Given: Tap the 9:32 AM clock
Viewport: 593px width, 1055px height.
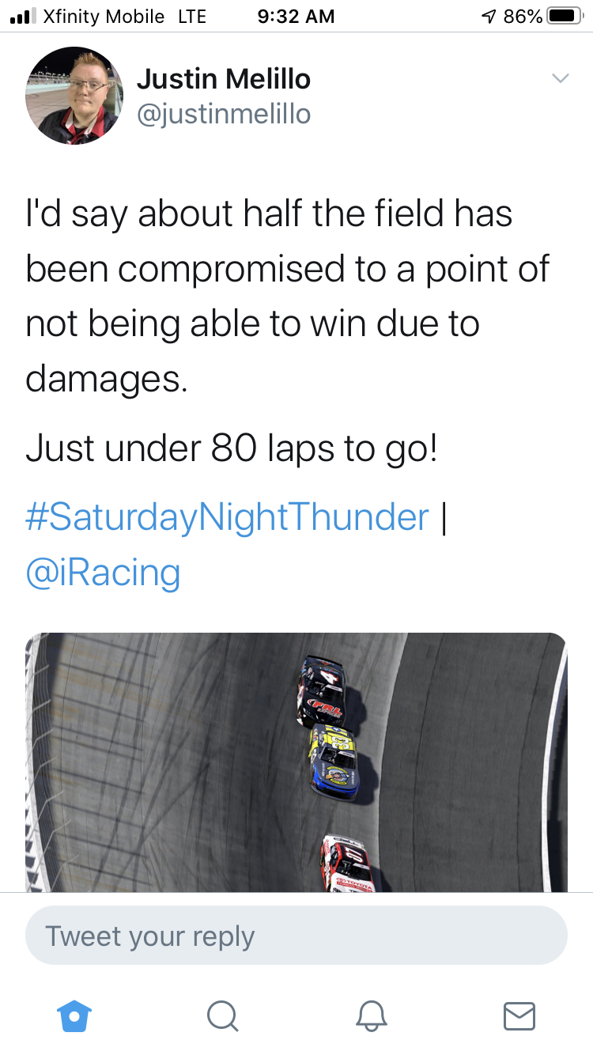Looking at the screenshot, I should [x=296, y=16].
